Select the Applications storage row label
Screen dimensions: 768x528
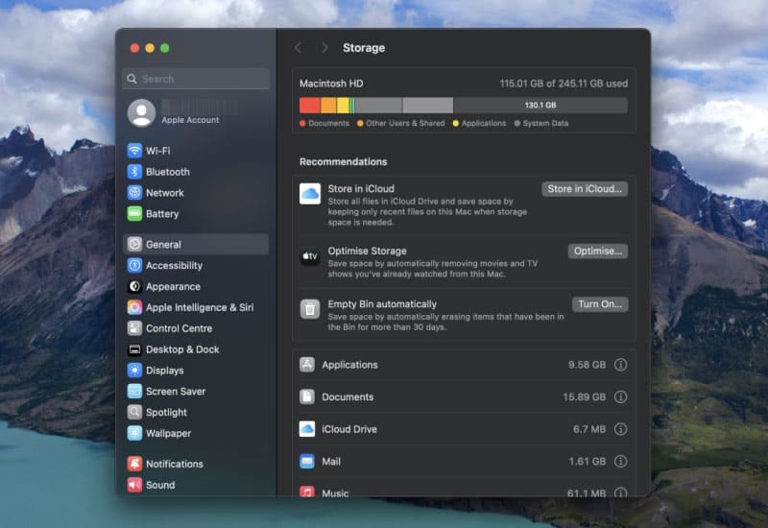coord(349,365)
